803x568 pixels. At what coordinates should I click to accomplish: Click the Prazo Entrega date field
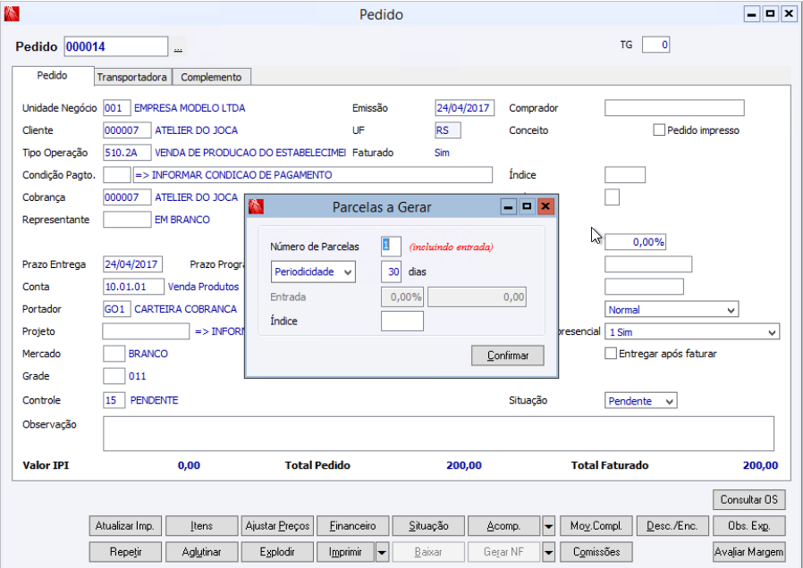click(x=132, y=264)
